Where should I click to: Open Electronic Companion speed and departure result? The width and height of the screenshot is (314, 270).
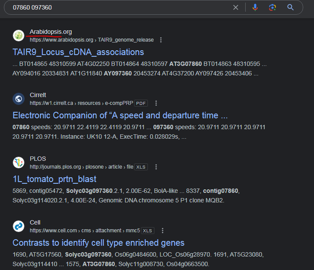[120, 115]
